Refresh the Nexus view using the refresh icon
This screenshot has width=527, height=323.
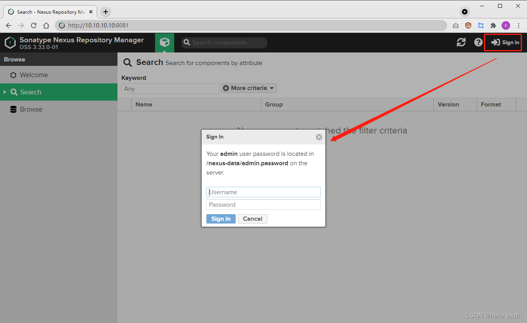pyautogui.click(x=461, y=42)
